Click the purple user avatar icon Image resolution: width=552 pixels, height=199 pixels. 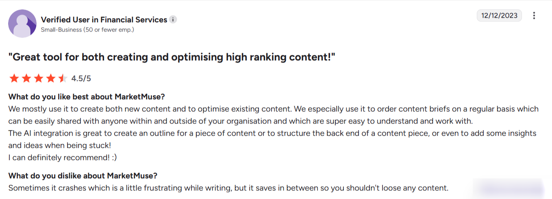22,24
